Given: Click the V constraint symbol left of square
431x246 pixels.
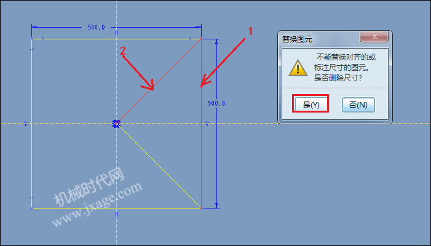Looking at the screenshot, I should [26, 124].
